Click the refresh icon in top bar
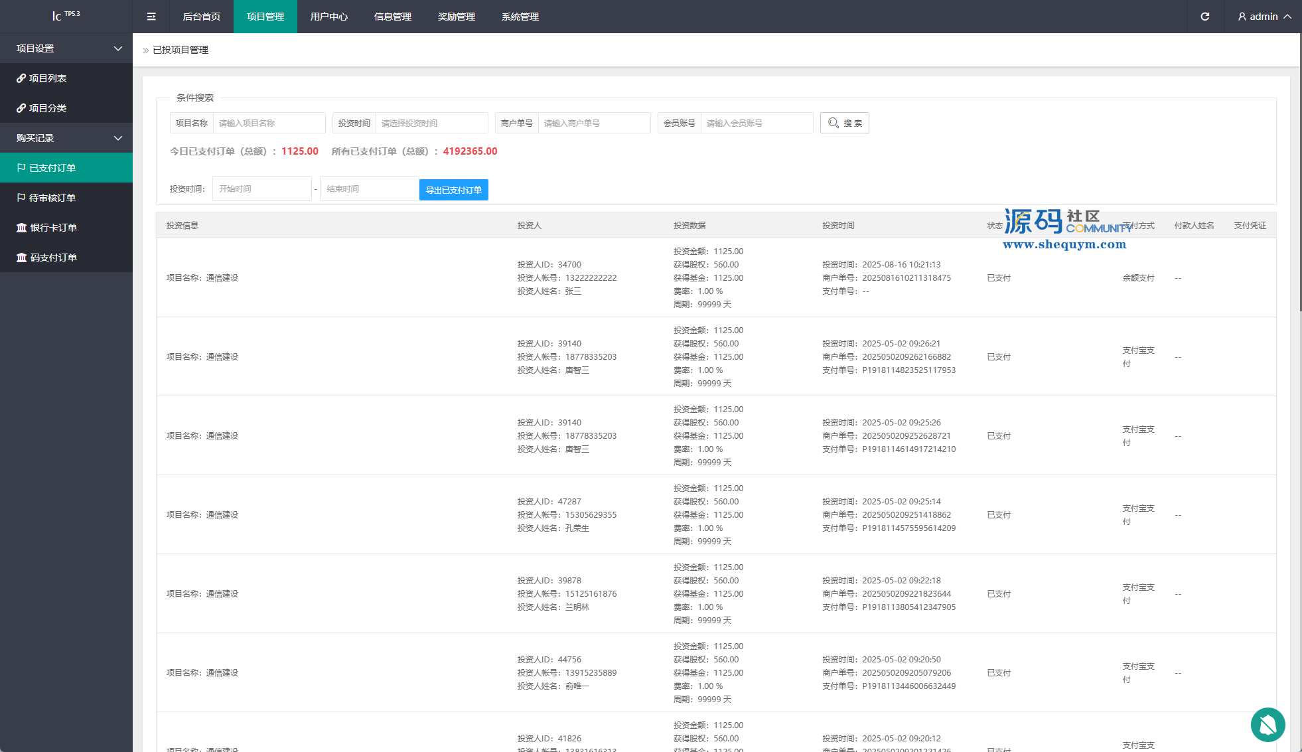1302x752 pixels. pos(1205,17)
